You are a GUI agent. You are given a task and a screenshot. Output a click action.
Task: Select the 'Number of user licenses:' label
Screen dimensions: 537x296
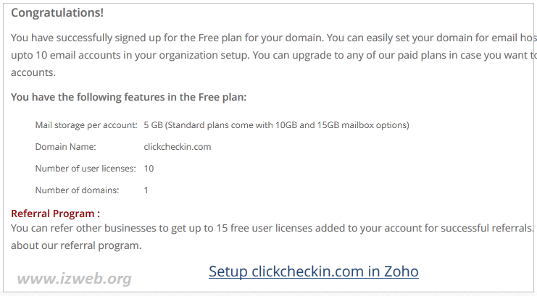[x=86, y=169]
